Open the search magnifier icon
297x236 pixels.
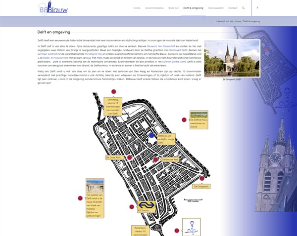[x=243, y=8]
